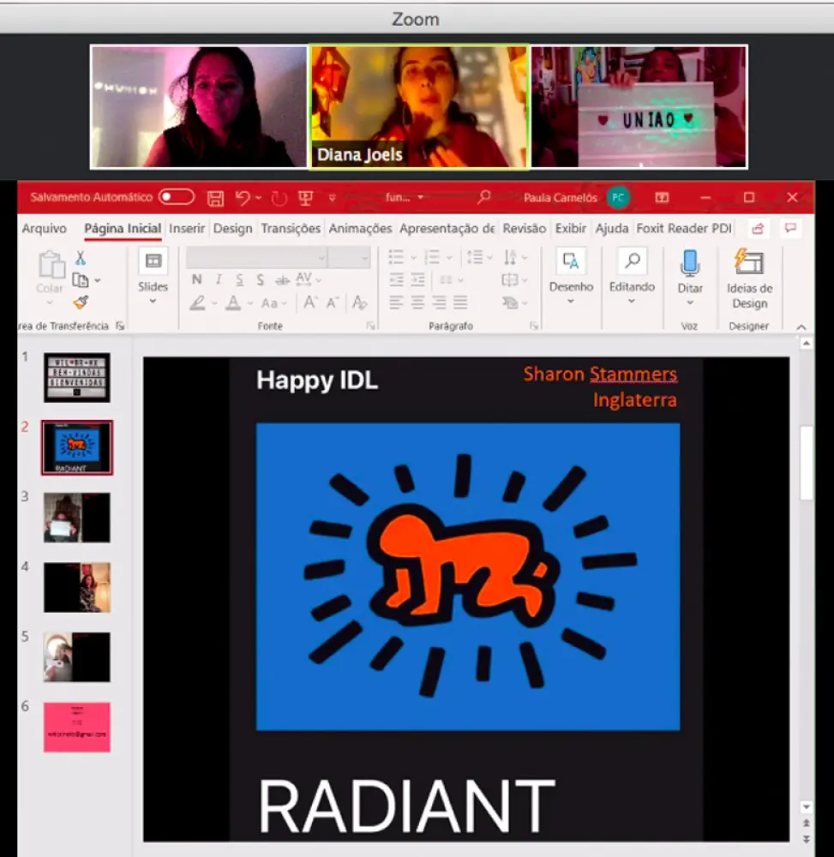Screen dimensions: 834x857
Task: Click the Redo icon in title bar
Action: [279, 198]
